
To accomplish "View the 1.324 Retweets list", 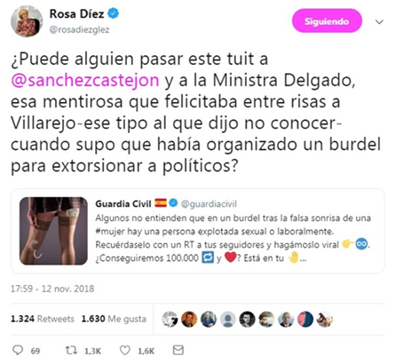I will pyautogui.click(x=43, y=319).
